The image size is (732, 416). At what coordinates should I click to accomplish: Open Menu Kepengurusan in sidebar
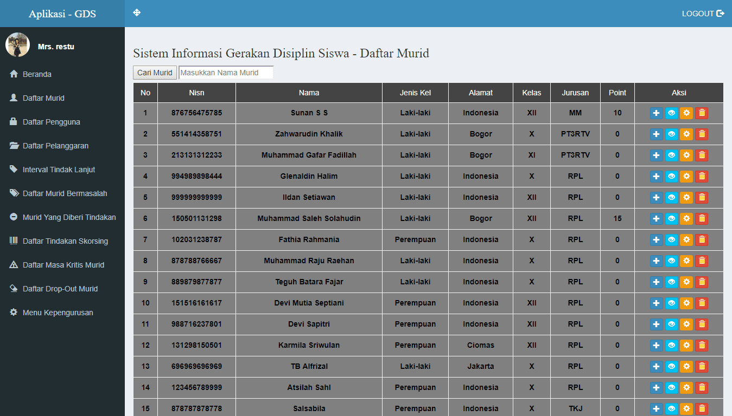58,313
